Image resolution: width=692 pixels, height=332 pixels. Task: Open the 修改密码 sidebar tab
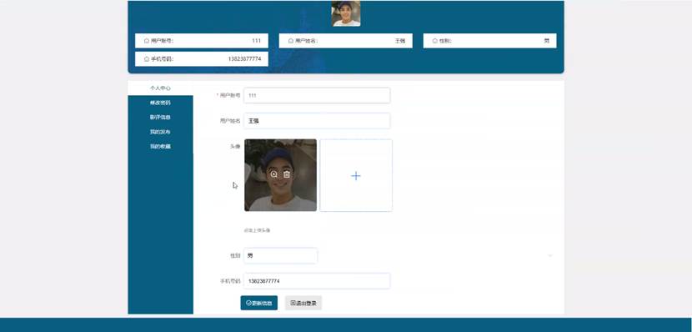(160, 103)
